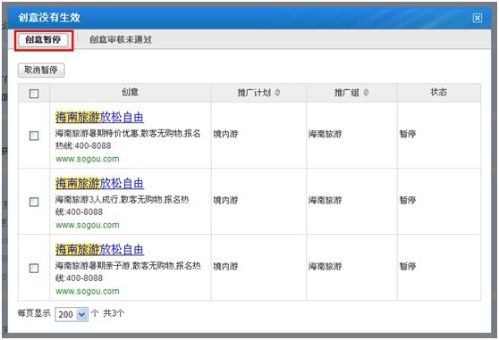Click the 创意 column header

131,92
